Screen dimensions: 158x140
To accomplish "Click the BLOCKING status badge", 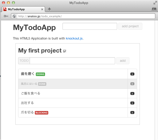I will pyautogui.click(x=42, y=113).
